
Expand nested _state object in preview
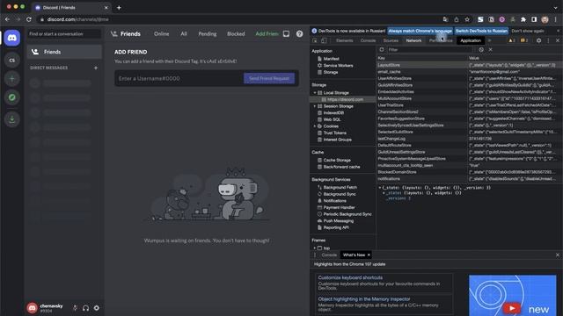point(384,193)
